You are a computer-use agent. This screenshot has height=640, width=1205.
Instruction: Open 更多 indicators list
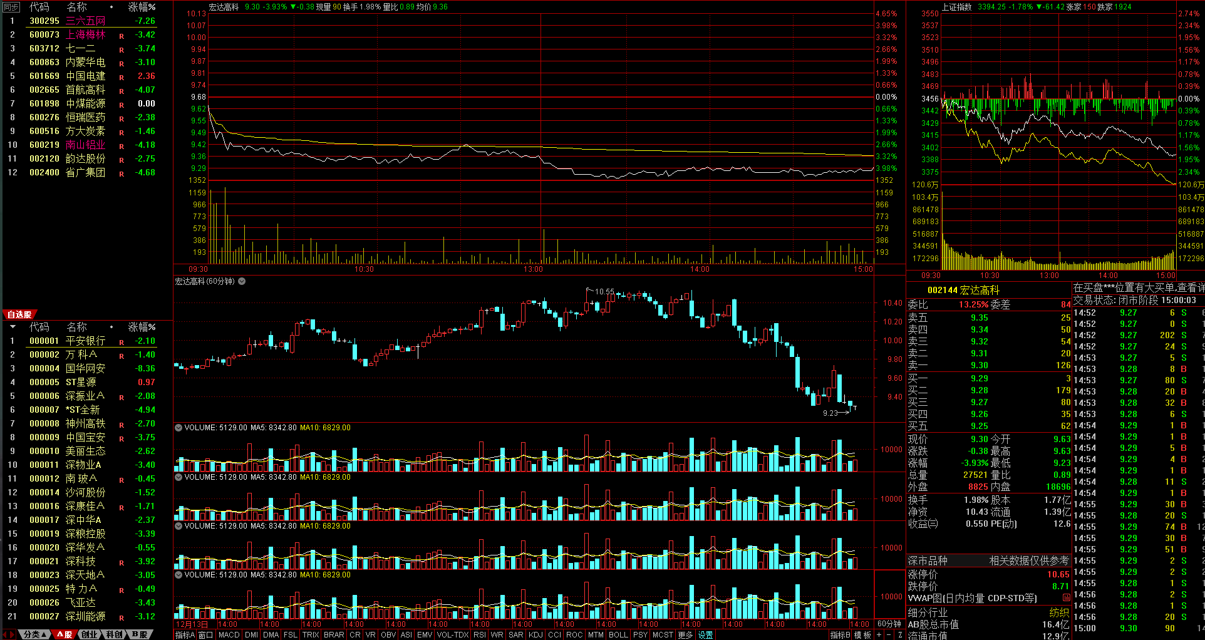coord(685,634)
